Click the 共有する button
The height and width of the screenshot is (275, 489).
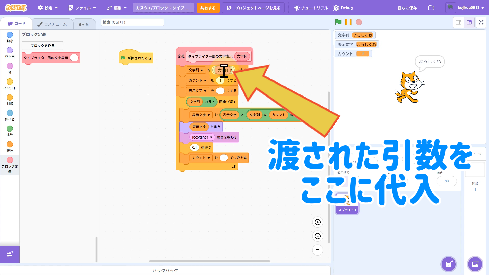208,8
